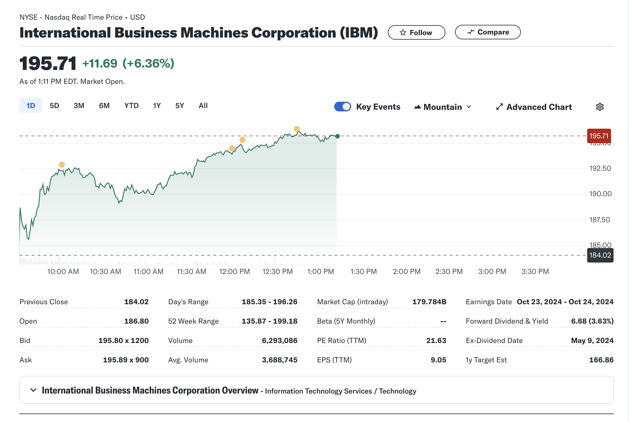
Task: Click the key event dot just before 12:00 PM
Action: coord(232,148)
